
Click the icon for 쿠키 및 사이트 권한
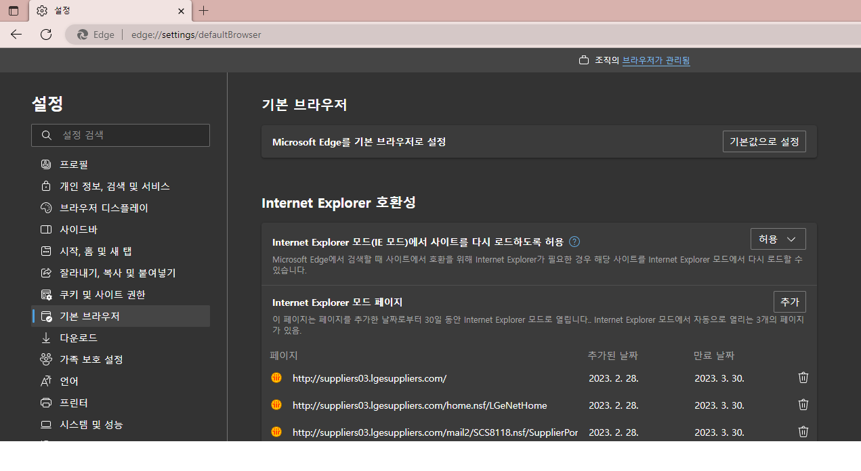(x=46, y=294)
